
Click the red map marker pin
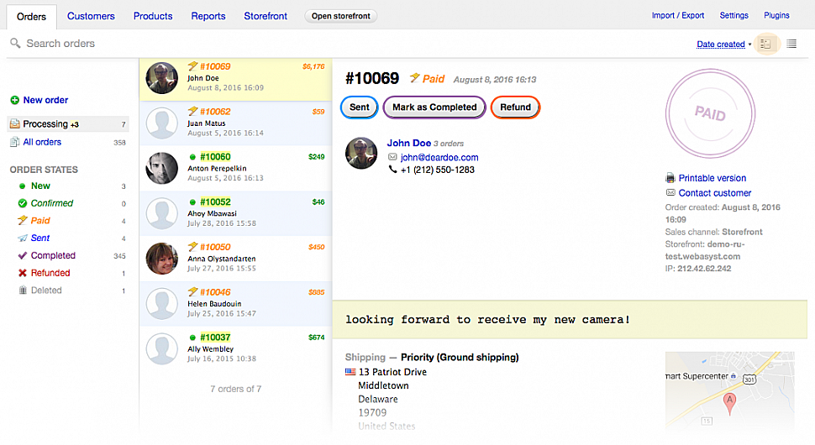(730, 403)
